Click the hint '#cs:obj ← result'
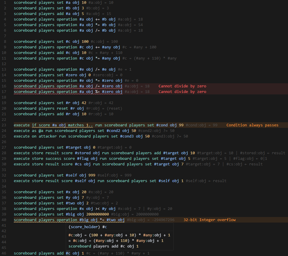The image size is (288, 256). pos(245,164)
